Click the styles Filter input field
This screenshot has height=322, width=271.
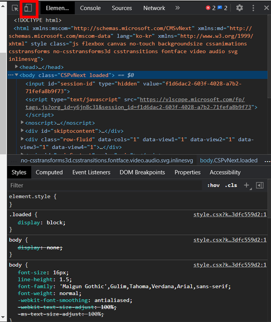(x=105, y=185)
